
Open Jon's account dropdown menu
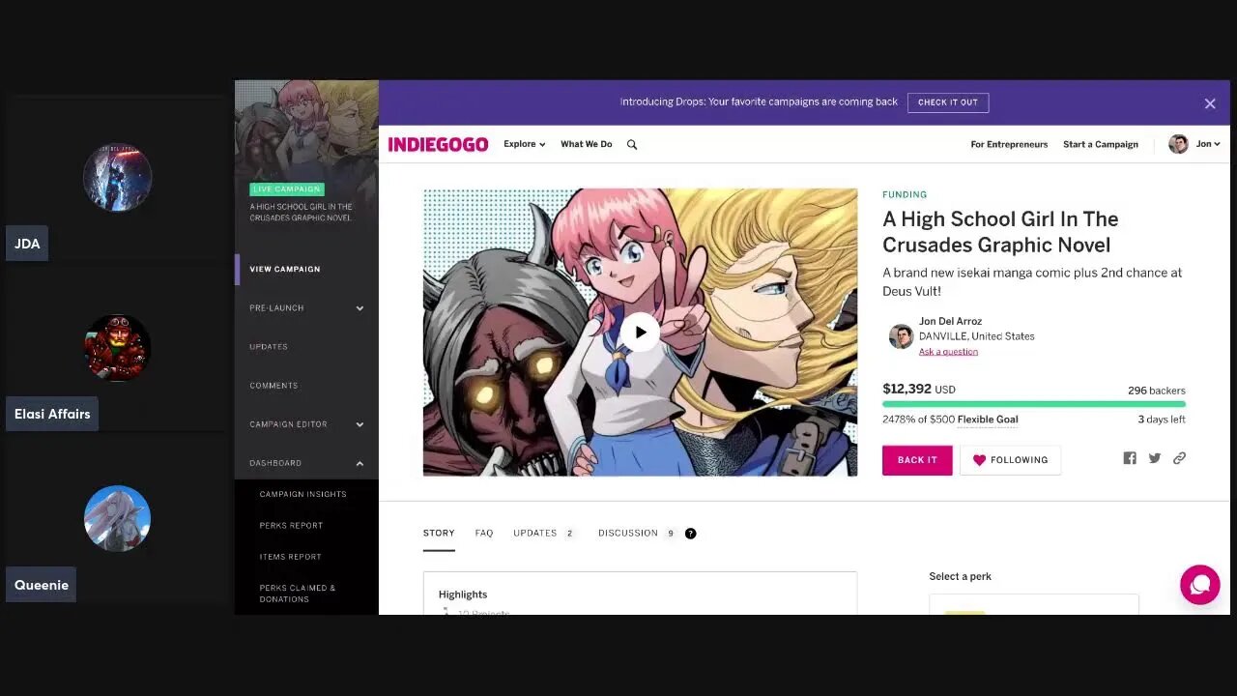[1208, 144]
